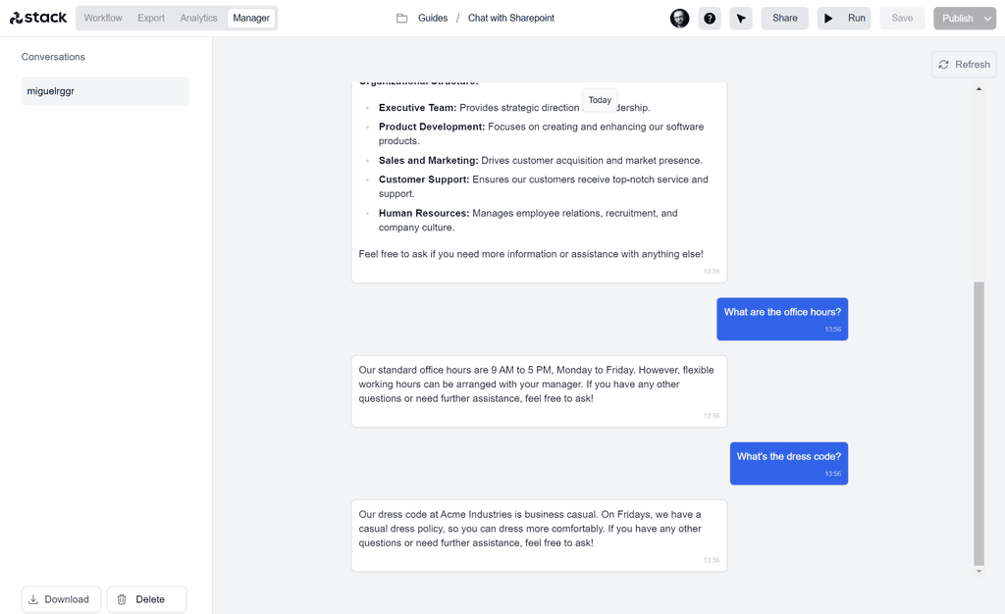Click the trash icon beside Delete
This screenshot has width=1005, height=614.
pos(122,598)
